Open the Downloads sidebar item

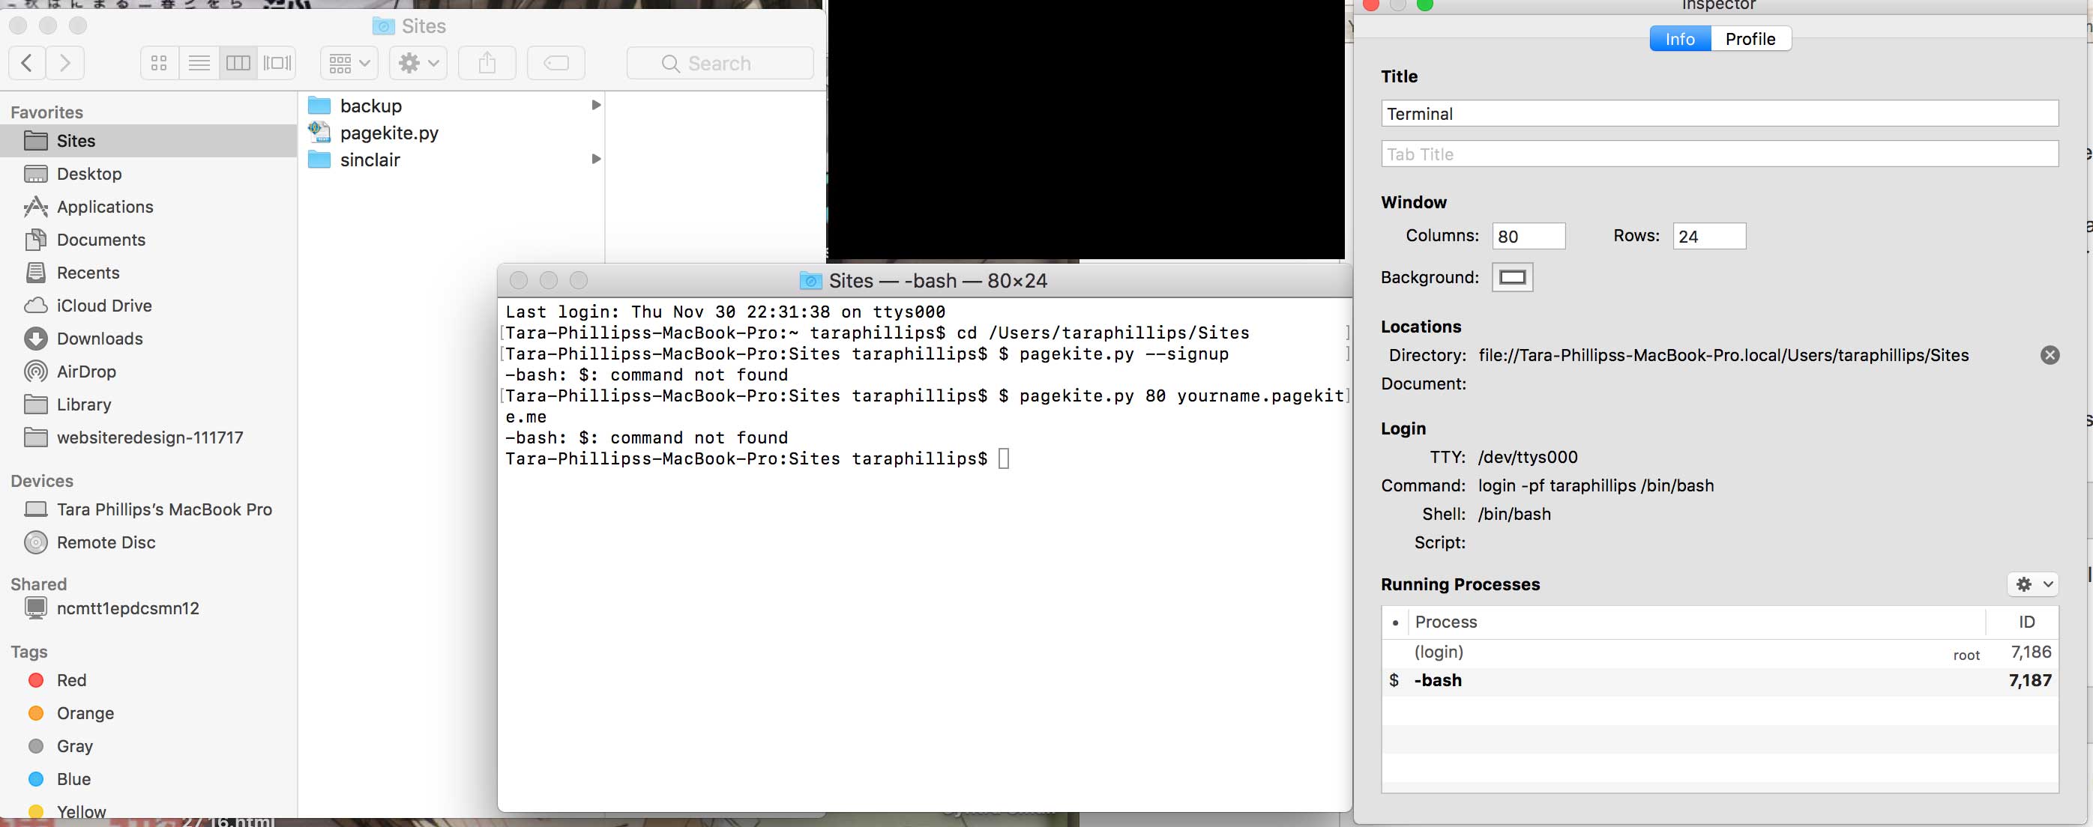point(99,339)
